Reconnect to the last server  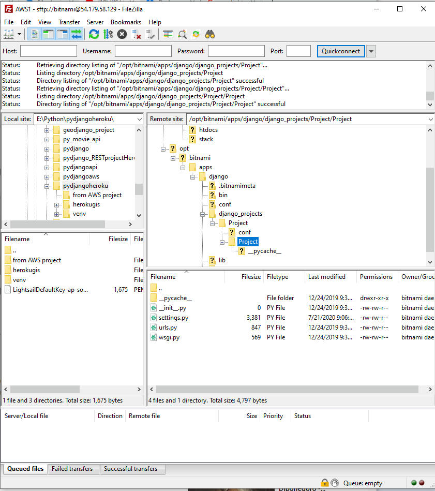point(150,34)
